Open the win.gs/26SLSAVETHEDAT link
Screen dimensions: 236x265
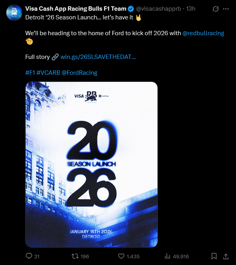click(98, 57)
